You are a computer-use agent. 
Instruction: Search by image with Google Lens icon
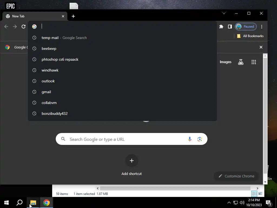200,139
